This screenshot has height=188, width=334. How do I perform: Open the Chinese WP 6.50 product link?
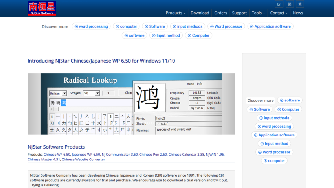pos(57,154)
